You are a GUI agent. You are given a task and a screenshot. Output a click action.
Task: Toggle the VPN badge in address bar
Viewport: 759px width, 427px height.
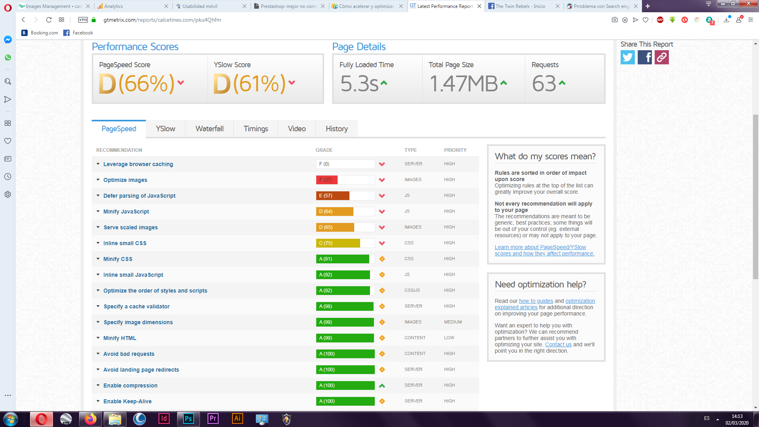coord(83,20)
